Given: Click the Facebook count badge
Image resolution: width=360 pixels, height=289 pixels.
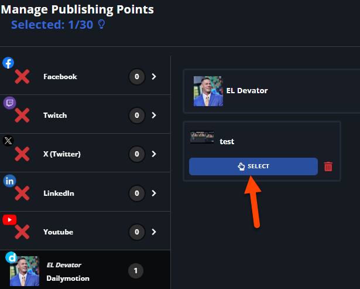Looking at the screenshot, I should tap(137, 77).
